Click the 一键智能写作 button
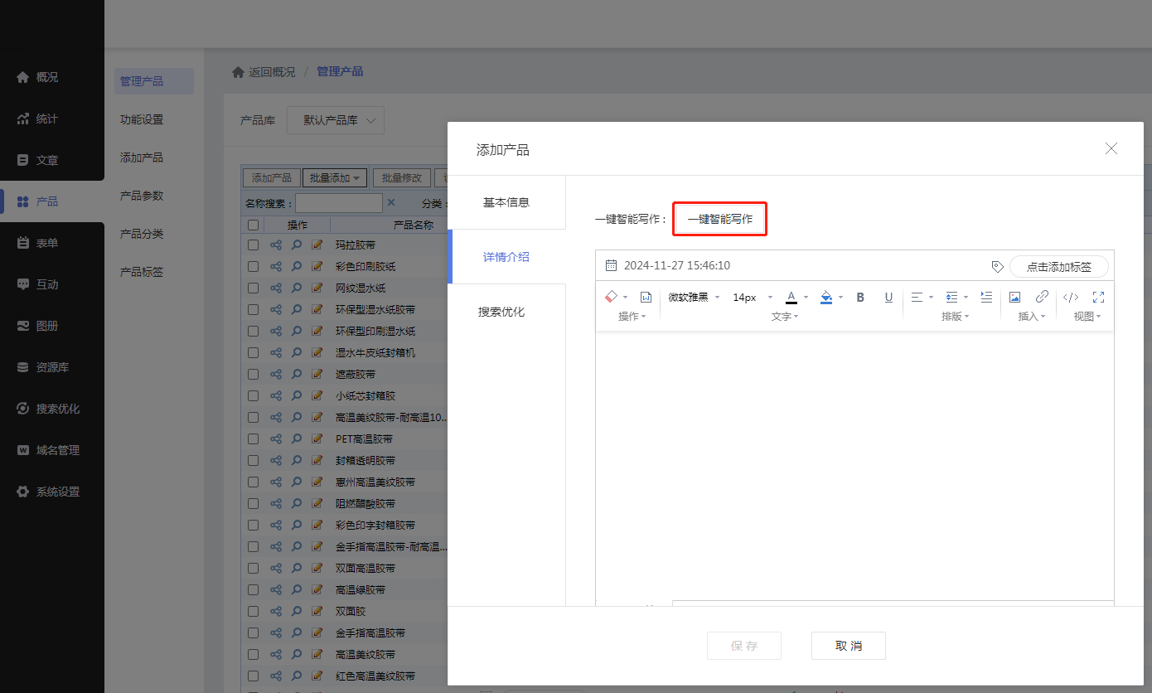The width and height of the screenshot is (1152, 693). pos(719,220)
